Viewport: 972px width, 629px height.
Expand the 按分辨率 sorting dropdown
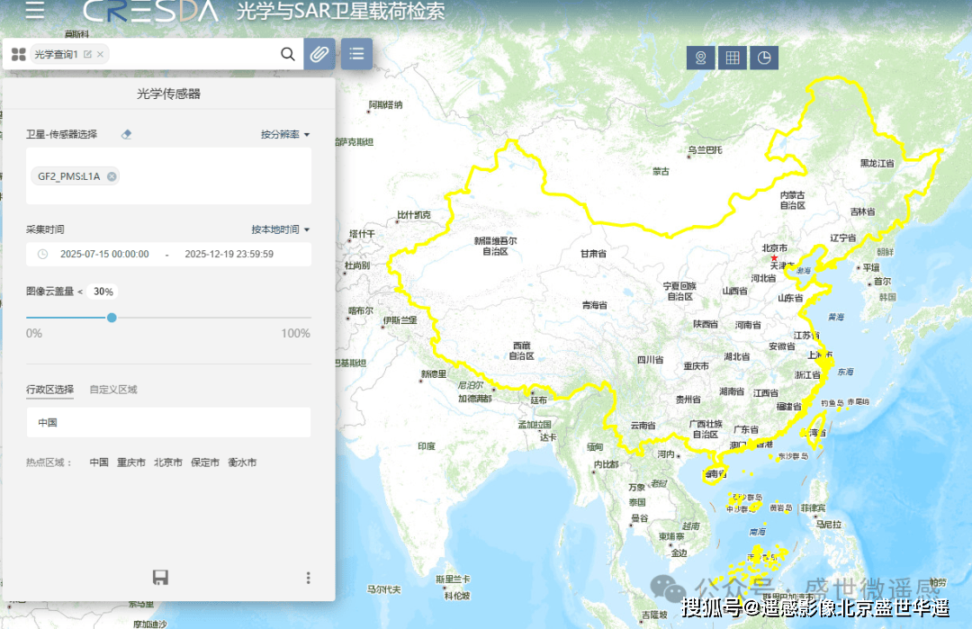coord(285,134)
